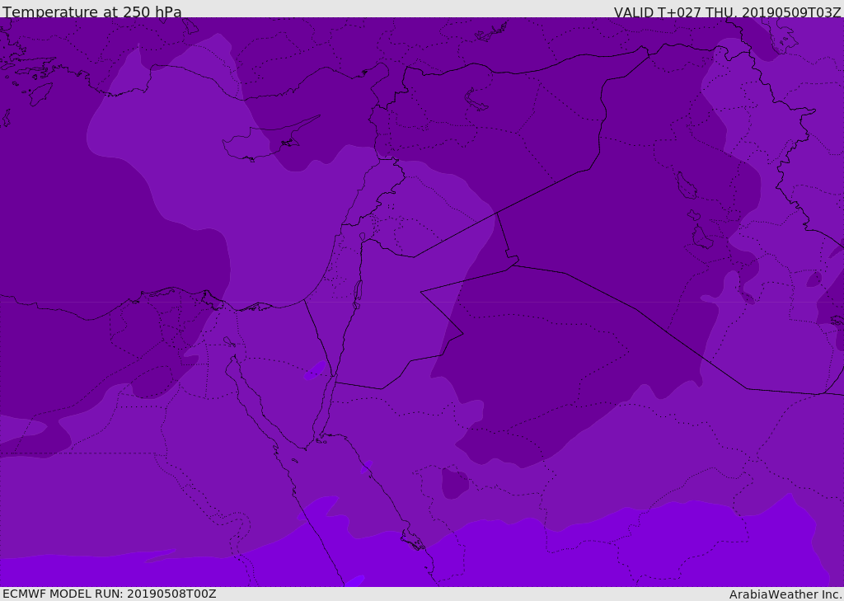This screenshot has height=601, width=844.
Task: Click Lake Tharthar in central Iraq
Action: 686,185
